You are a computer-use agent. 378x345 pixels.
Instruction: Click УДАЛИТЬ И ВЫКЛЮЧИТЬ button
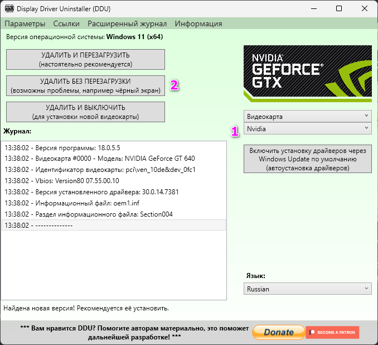86,112
